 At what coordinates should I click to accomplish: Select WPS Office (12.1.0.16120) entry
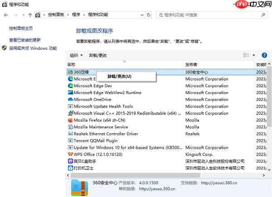pos(166,154)
